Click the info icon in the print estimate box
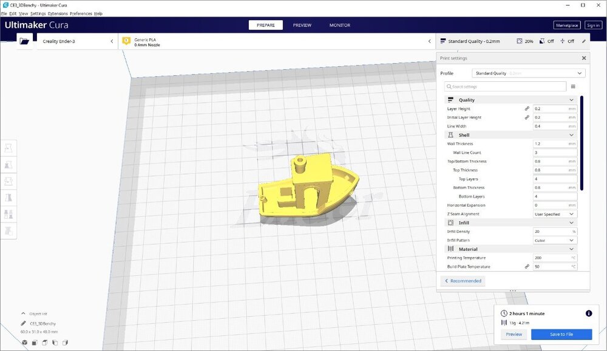 click(588, 313)
